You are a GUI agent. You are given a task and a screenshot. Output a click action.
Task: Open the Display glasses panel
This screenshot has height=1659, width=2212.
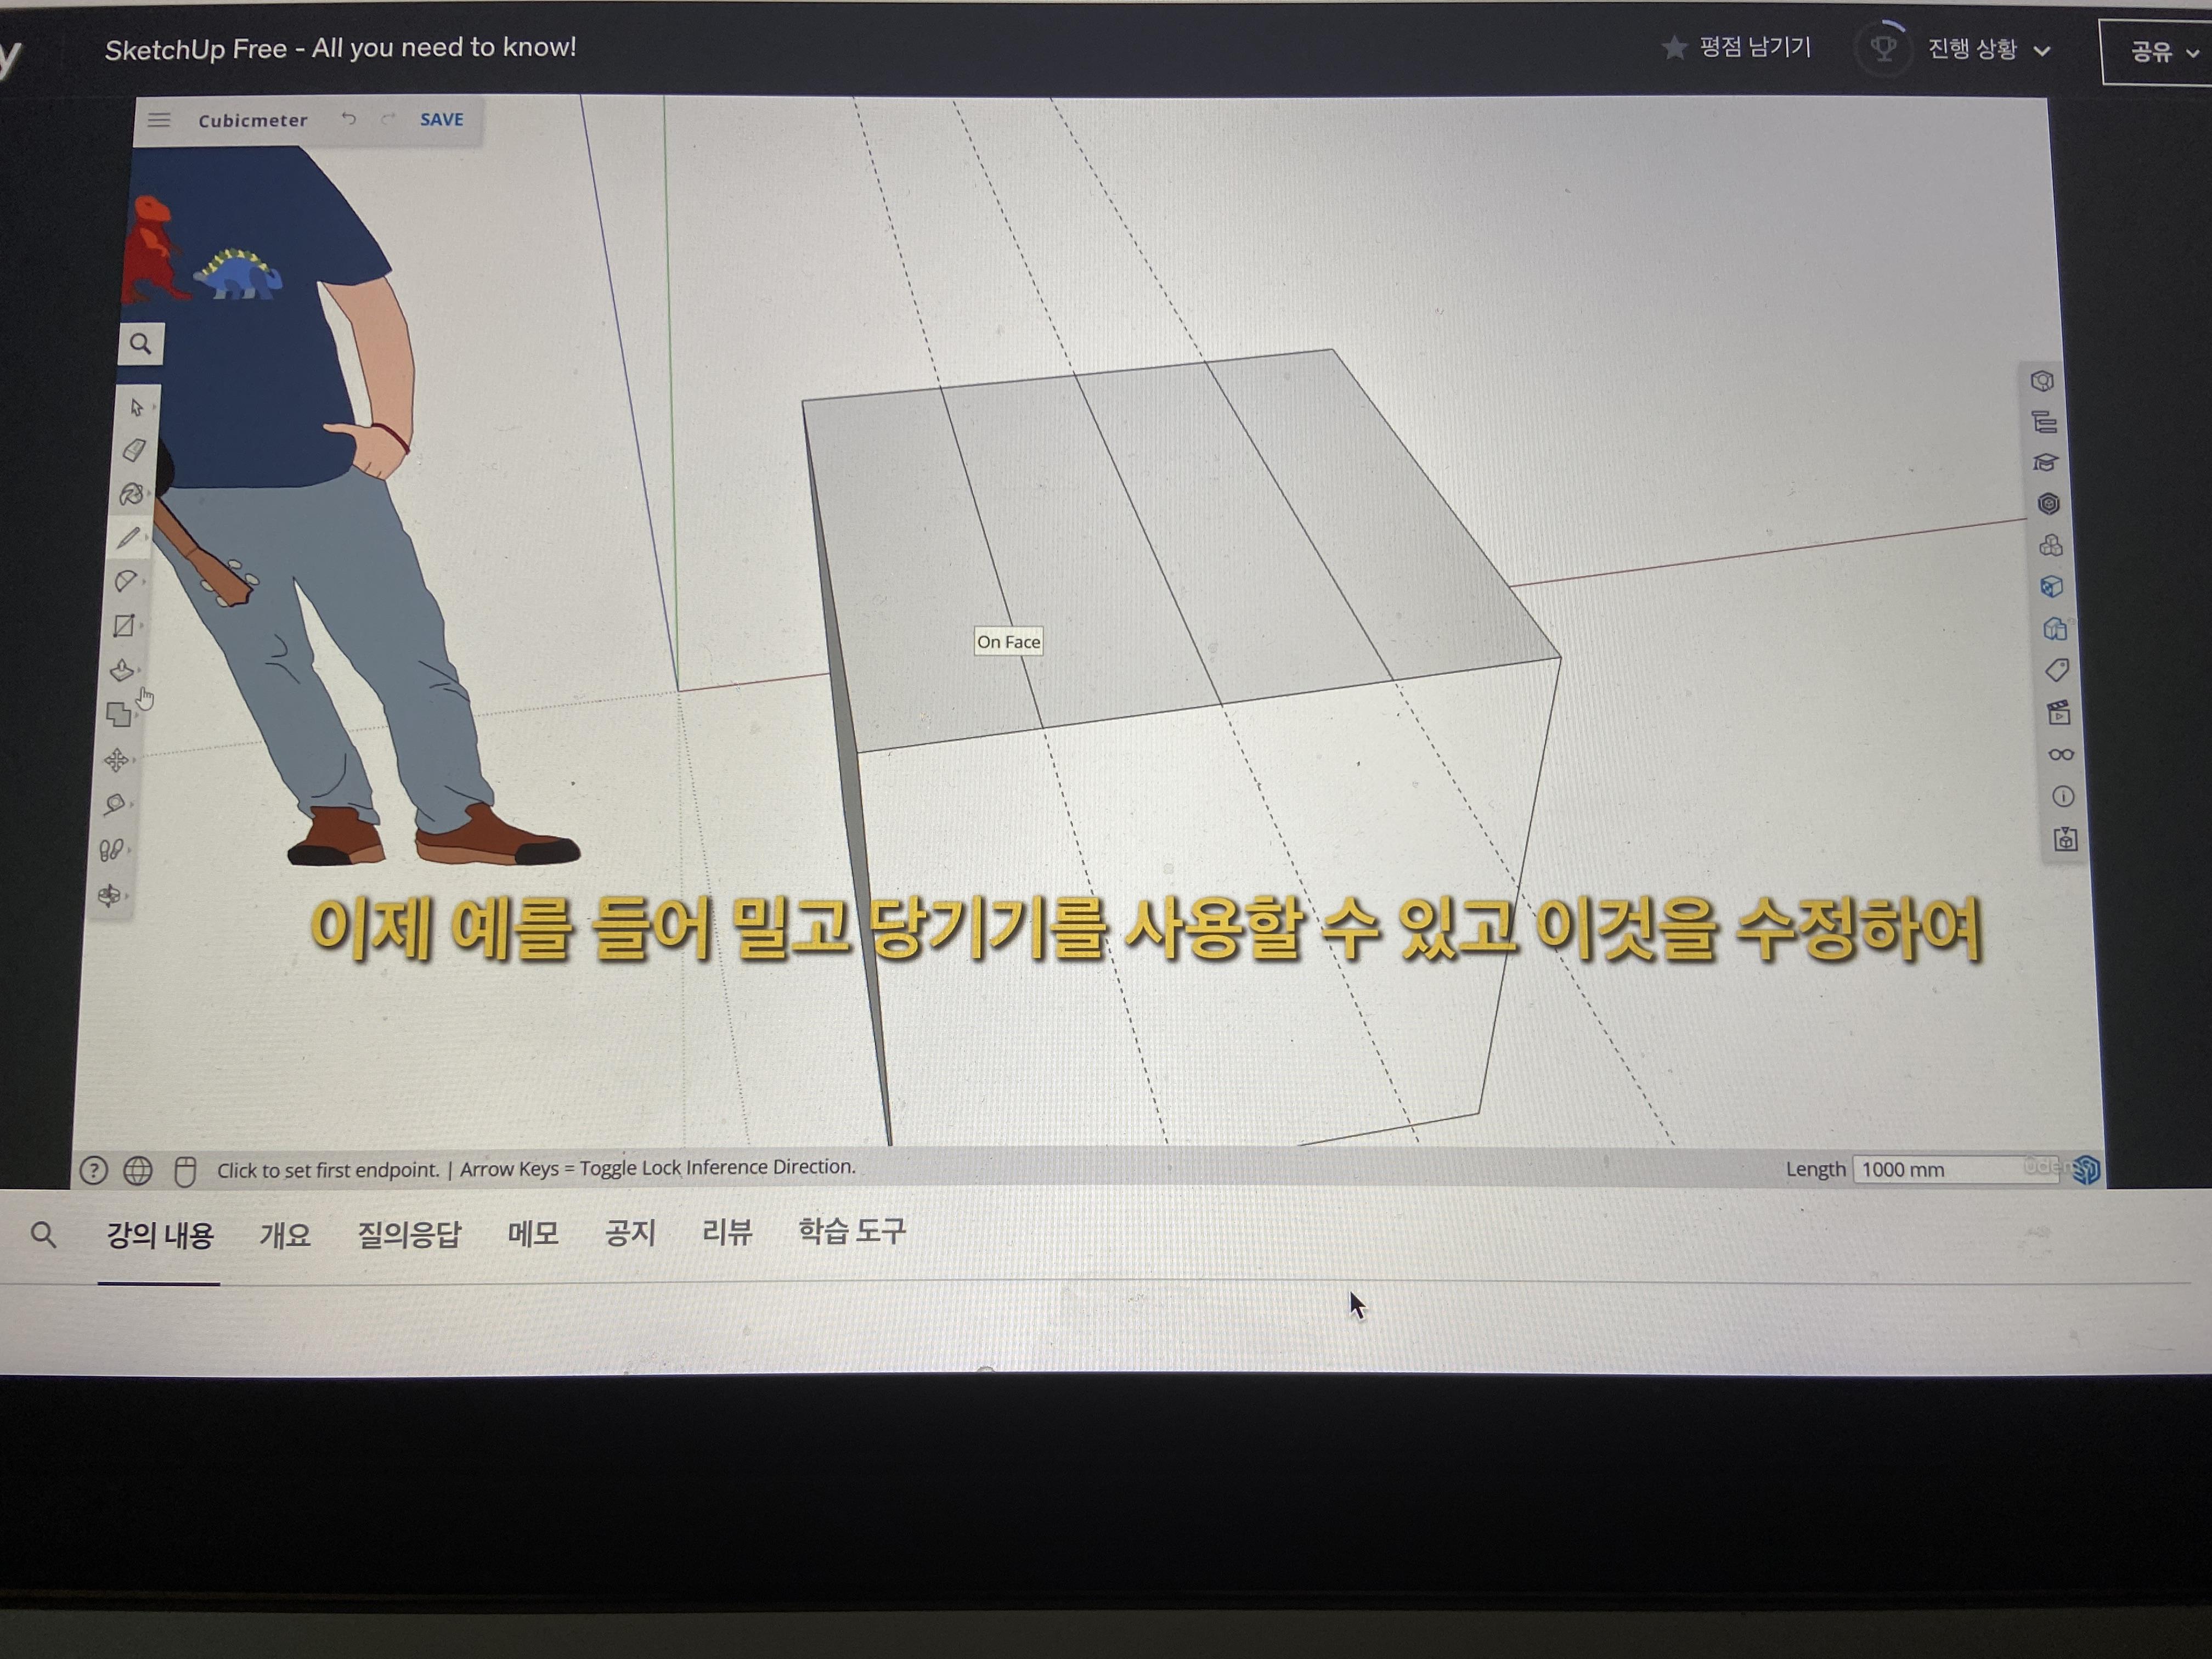tap(2060, 755)
